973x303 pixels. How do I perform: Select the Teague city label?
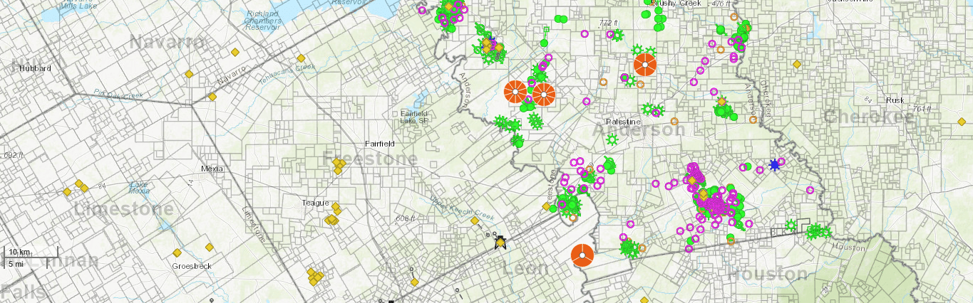pyautogui.click(x=316, y=203)
